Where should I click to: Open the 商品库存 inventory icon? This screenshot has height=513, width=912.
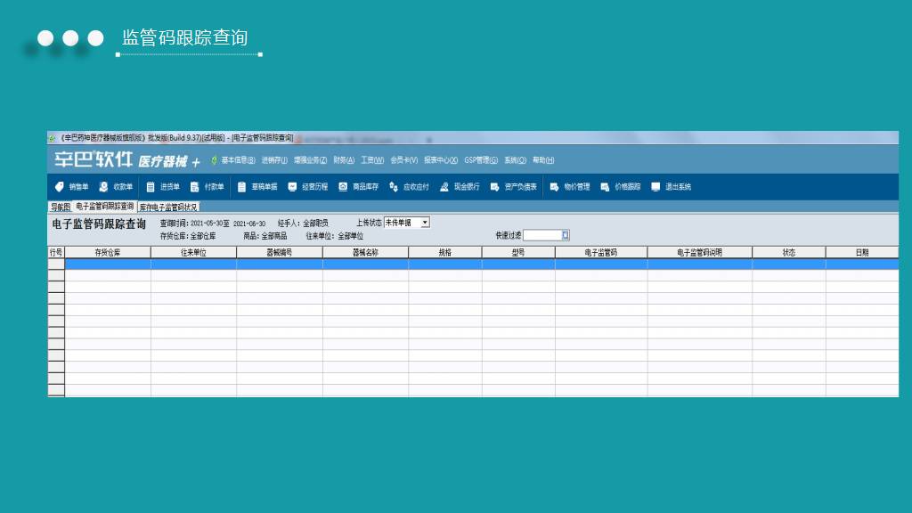(x=343, y=187)
